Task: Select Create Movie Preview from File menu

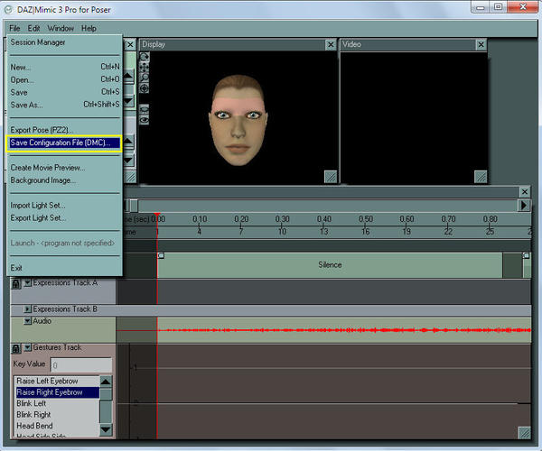Action: tap(46, 168)
